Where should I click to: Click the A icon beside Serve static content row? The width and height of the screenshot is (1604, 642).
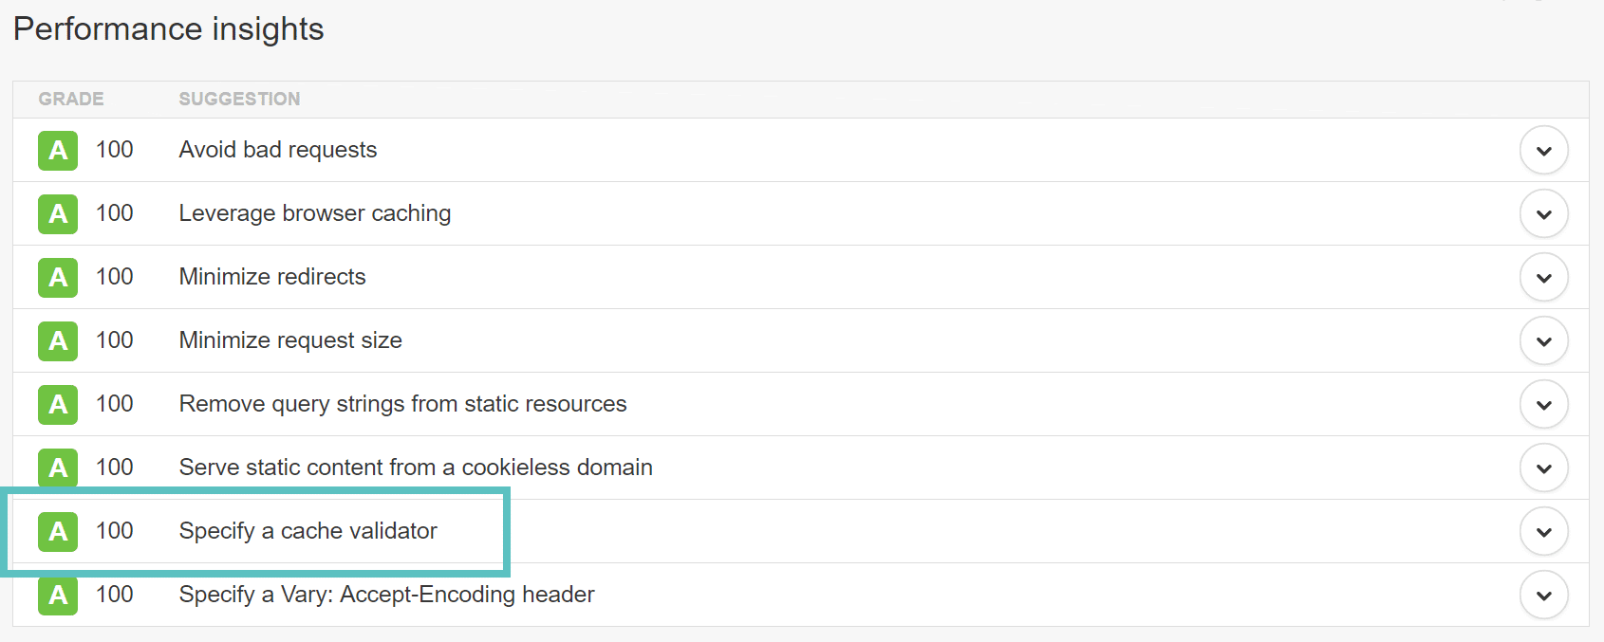57,468
